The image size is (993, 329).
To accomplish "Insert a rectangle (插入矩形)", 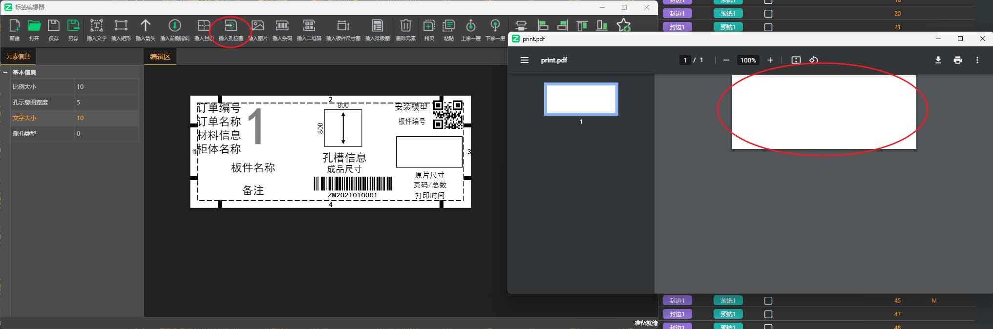I will pos(121,29).
